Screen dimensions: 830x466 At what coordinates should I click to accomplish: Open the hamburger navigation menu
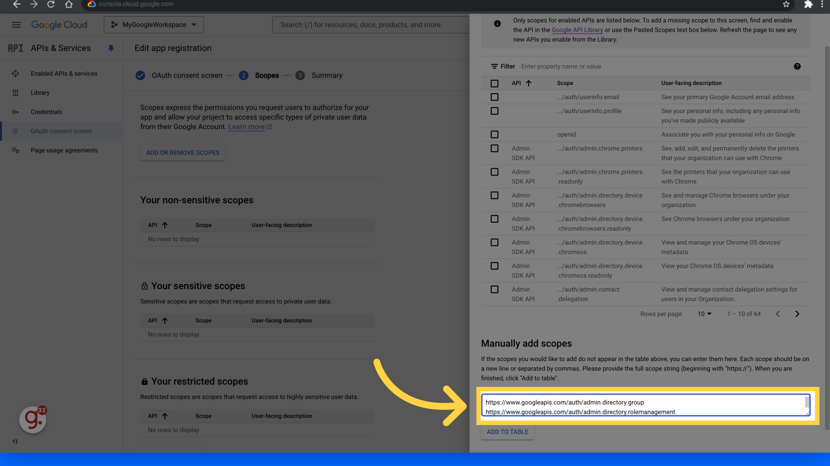pyautogui.click(x=16, y=25)
